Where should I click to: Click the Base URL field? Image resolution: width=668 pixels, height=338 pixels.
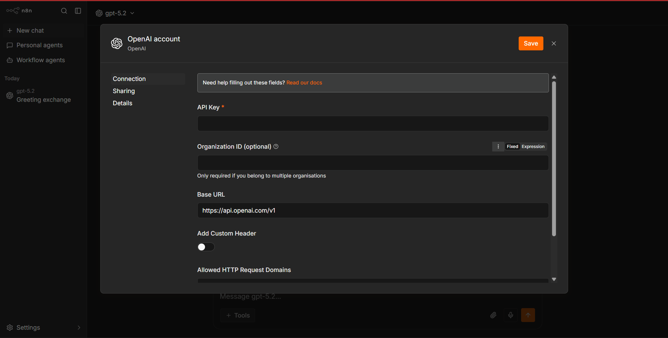tap(373, 211)
